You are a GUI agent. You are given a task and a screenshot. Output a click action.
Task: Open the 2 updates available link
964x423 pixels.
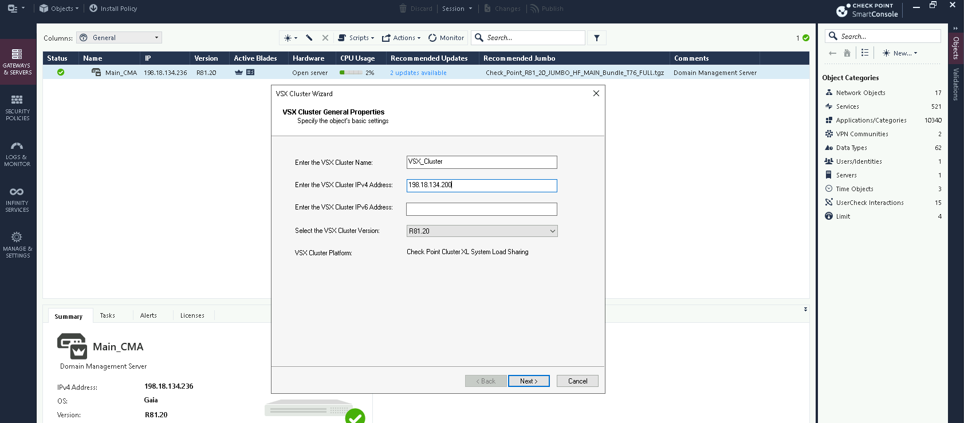coord(418,73)
